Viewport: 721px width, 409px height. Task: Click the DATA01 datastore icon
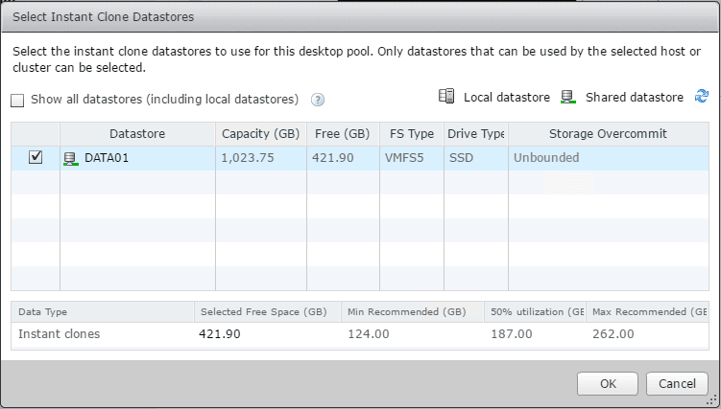(70, 158)
